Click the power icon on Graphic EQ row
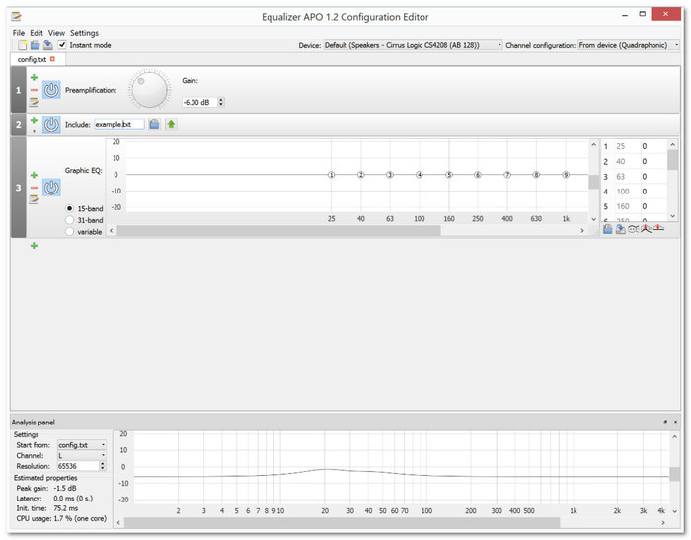 click(x=51, y=187)
